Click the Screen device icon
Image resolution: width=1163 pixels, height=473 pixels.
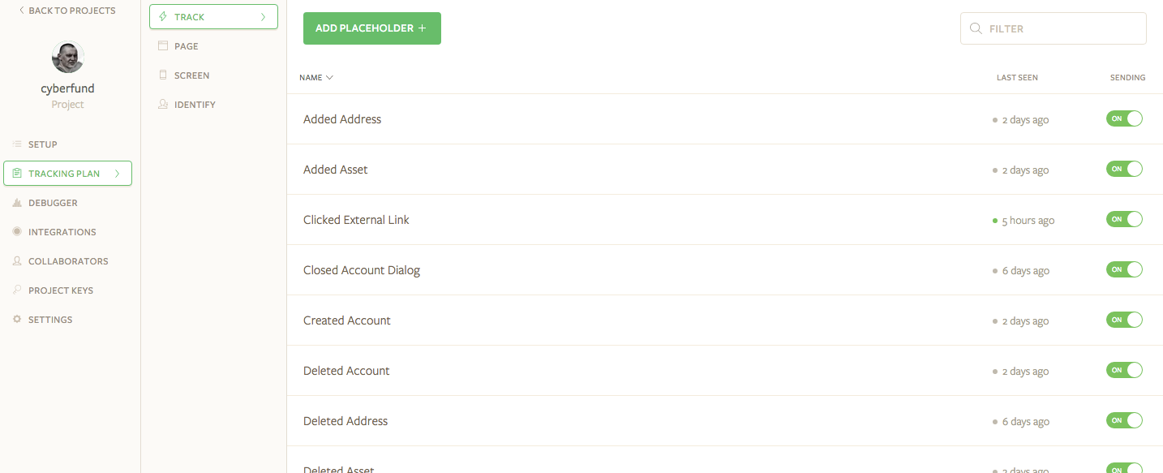coord(163,75)
